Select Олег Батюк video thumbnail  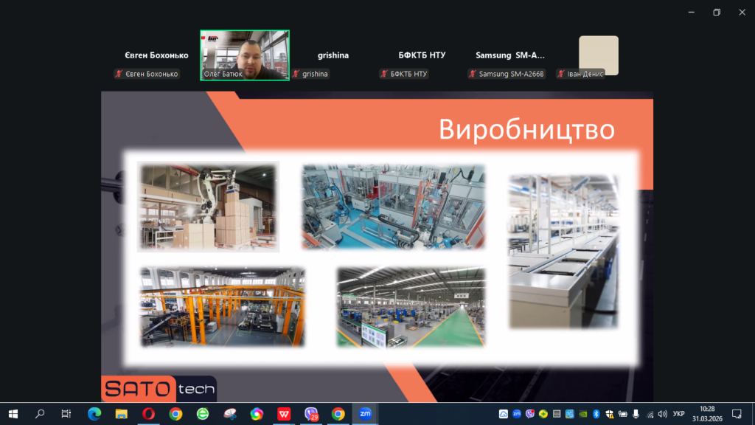pos(245,55)
